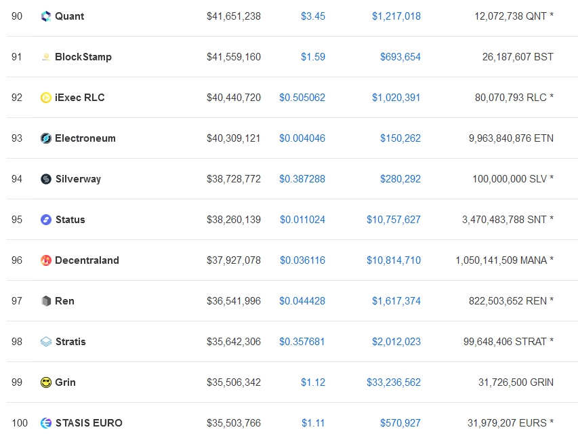
Task: Click the Ren coin logo icon
Action: click(45, 301)
